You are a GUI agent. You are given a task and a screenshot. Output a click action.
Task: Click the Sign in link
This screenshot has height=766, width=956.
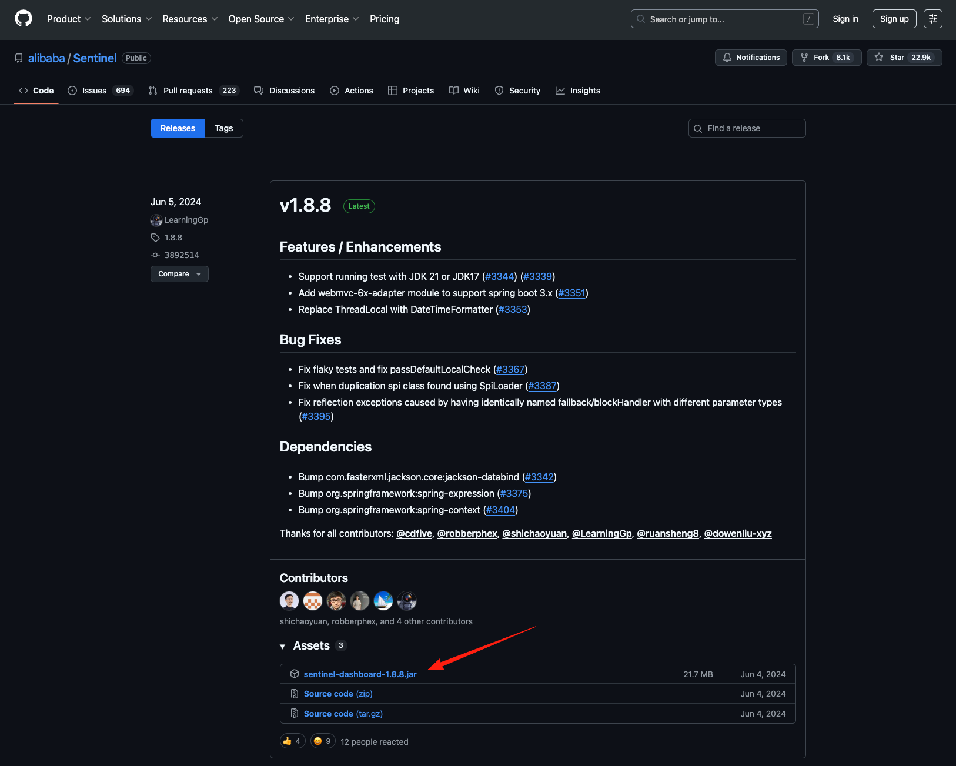pyautogui.click(x=845, y=19)
